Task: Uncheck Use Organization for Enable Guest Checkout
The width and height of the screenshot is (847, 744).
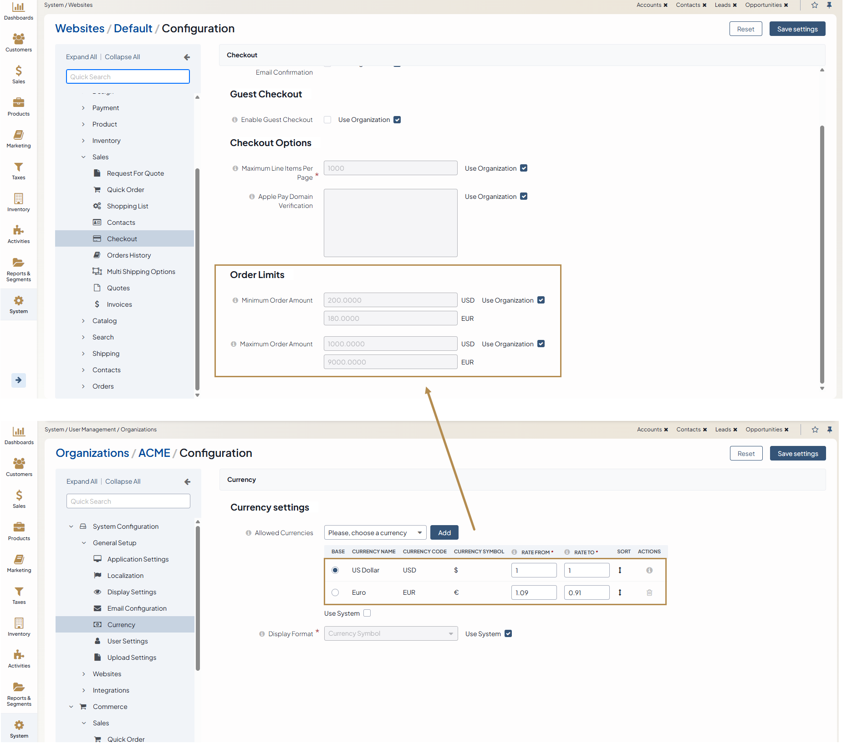Action: click(397, 120)
